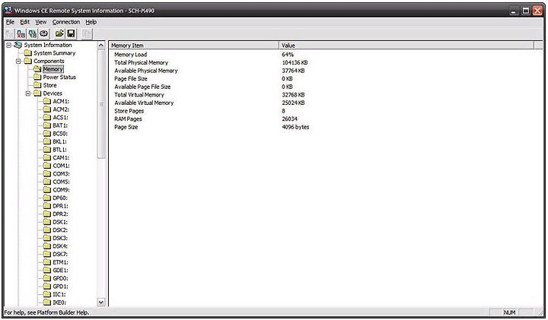548x320 pixels.
Task: Click the tree scrollbar up arrow
Action: click(x=101, y=46)
